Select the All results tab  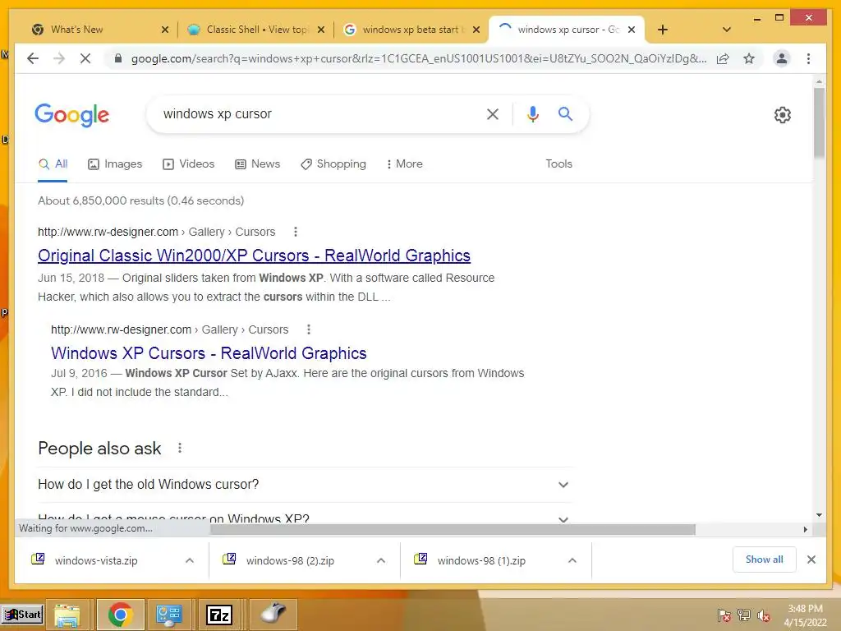53,164
